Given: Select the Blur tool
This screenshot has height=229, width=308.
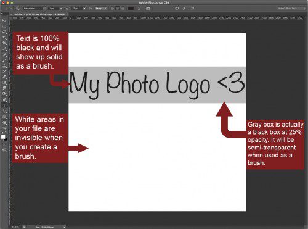Looking at the screenshot, I should 4,88.
